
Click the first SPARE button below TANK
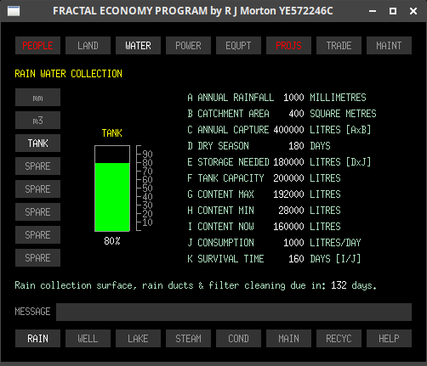click(x=37, y=166)
